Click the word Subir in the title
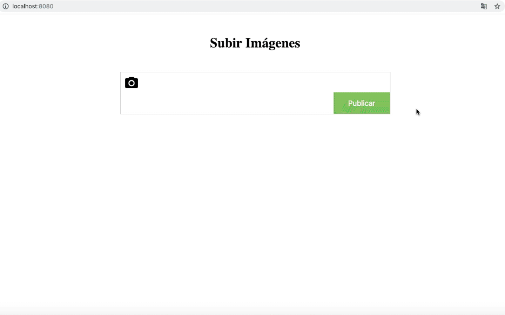The height and width of the screenshot is (315, 505). click(x=226, y=43)
